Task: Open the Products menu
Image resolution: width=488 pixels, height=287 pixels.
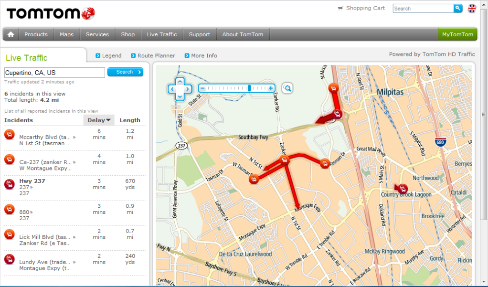Action: pos(36,34)
